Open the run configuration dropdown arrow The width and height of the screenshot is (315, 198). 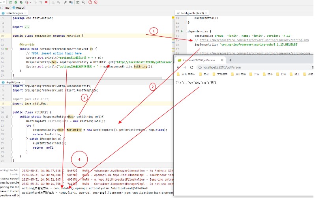pos(4,2)
